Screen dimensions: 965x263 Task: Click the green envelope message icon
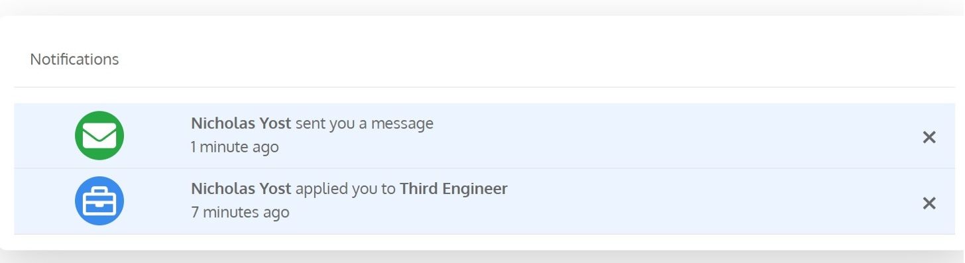99,135
